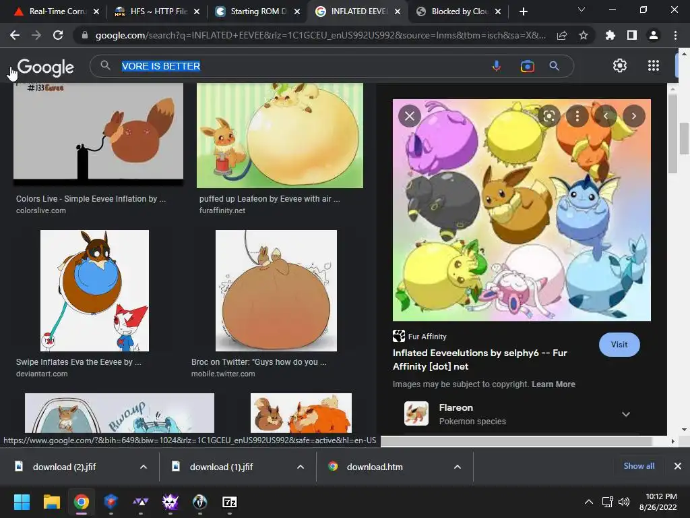Open clock and date in taskbar
The width and height of the screenshot is (690, 518).
coord(658,502)
